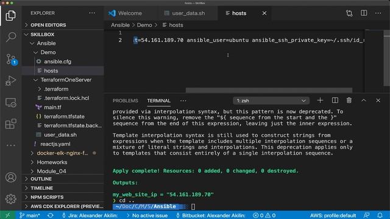
Task: Click AWS: profile:default status item
Action: point(333,215)
